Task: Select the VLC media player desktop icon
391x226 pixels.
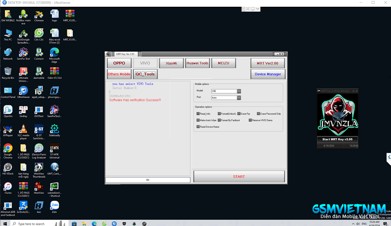Action: coord(23,132)
